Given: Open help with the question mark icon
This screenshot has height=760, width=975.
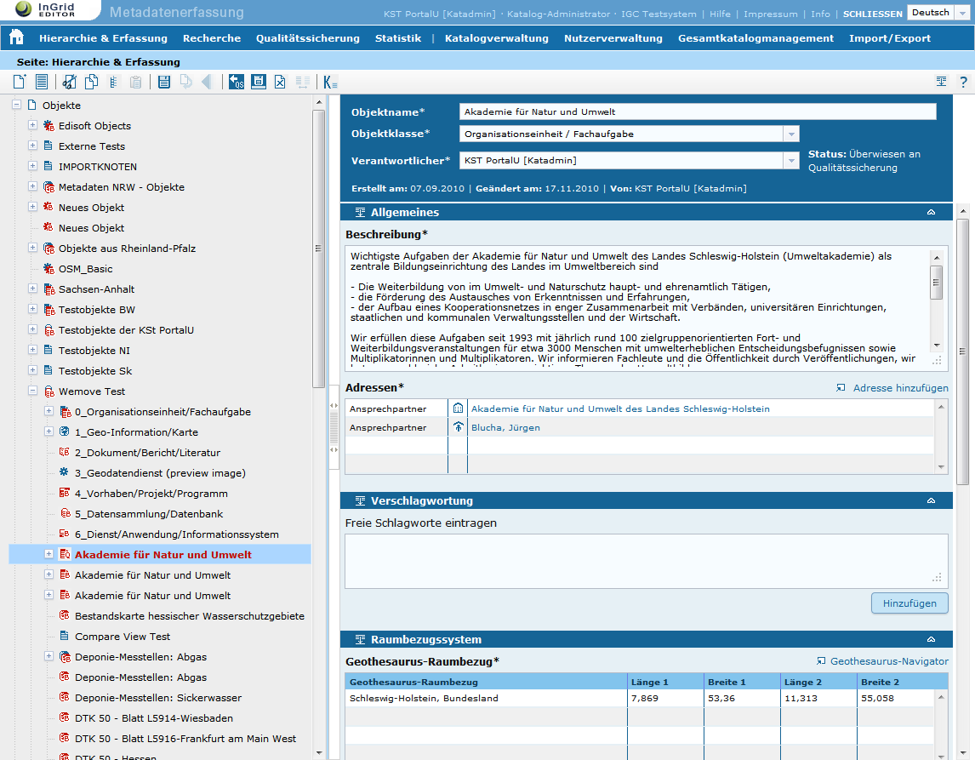Looking at the screenshot, I should point(963,82).
